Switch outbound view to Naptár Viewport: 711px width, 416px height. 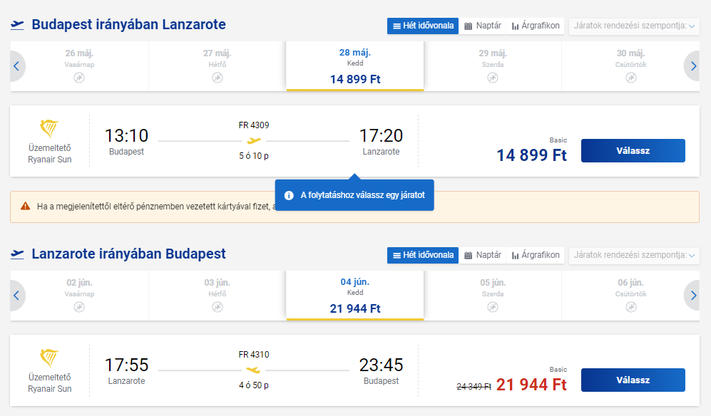point(483,26)
